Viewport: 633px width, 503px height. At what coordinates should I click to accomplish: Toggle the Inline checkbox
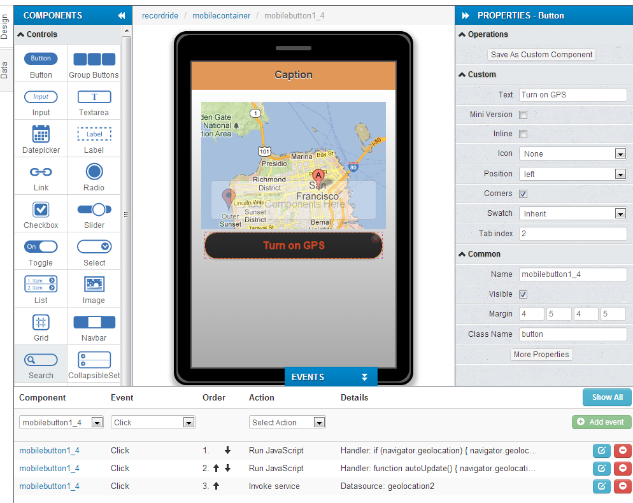pos(523,134)
